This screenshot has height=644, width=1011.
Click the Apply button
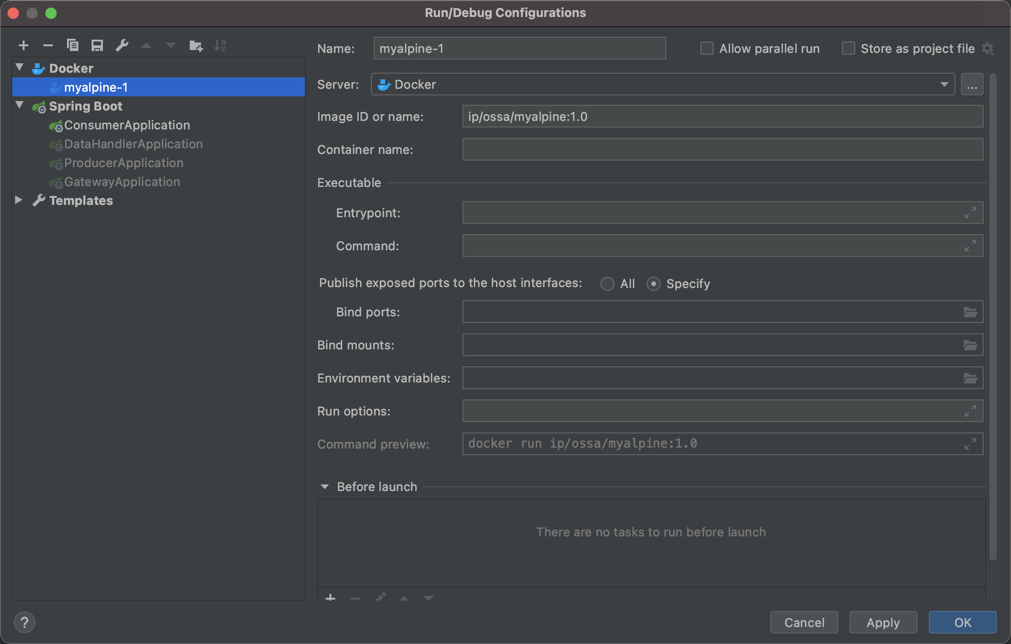pyautogui.click(x=884, y=622)
